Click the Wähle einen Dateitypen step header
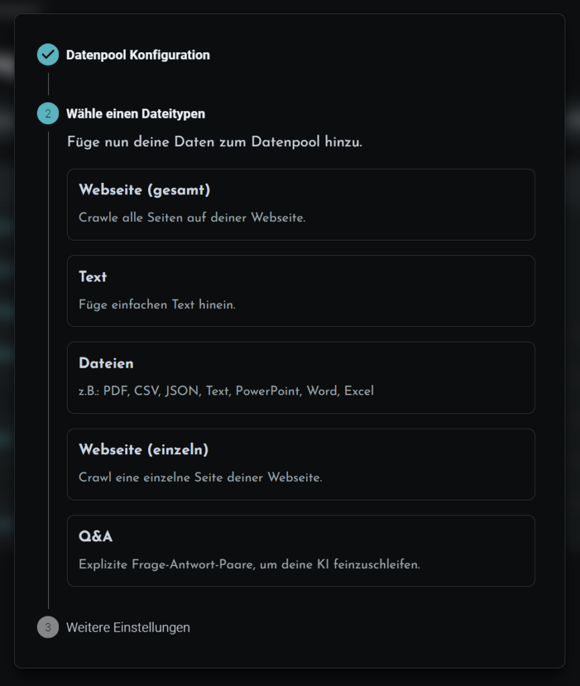 point(135,114)
